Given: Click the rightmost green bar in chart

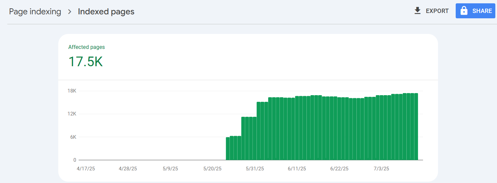Looking at the screenshot, I should pyautogui.click(x=416, y=126).
